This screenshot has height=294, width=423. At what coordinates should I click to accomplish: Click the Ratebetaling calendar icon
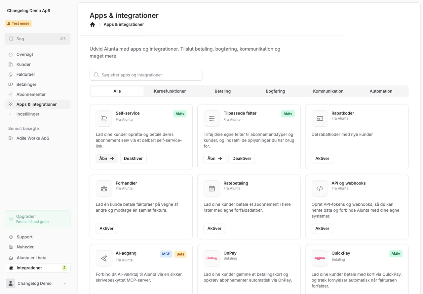[x=212, y=189]
